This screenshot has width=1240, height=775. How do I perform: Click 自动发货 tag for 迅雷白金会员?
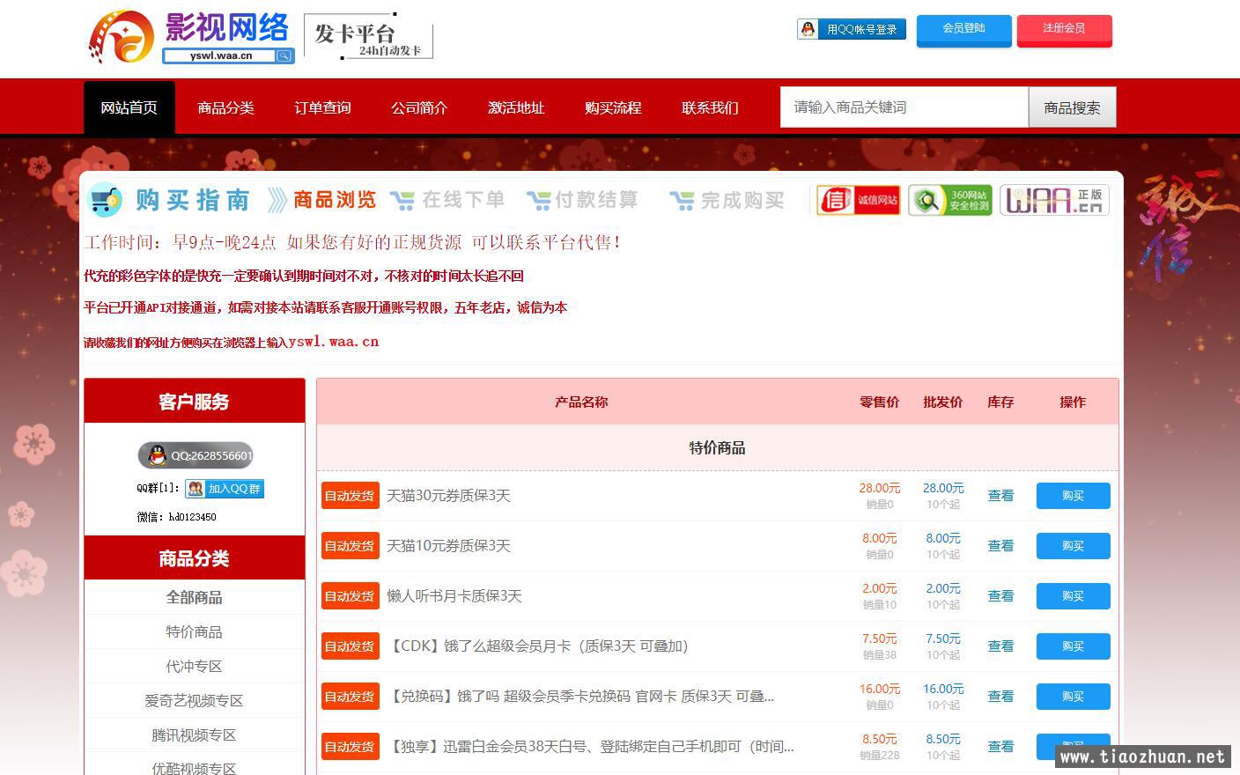pyautogui.click(x=351, y=747)
